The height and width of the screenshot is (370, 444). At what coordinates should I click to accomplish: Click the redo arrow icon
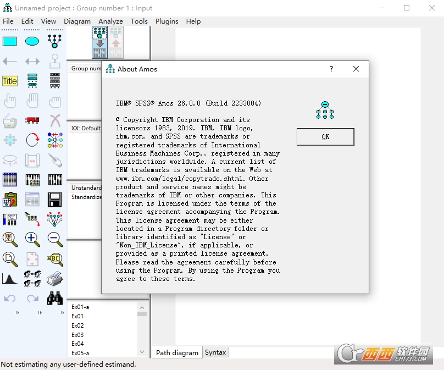(x=32, y=299)
